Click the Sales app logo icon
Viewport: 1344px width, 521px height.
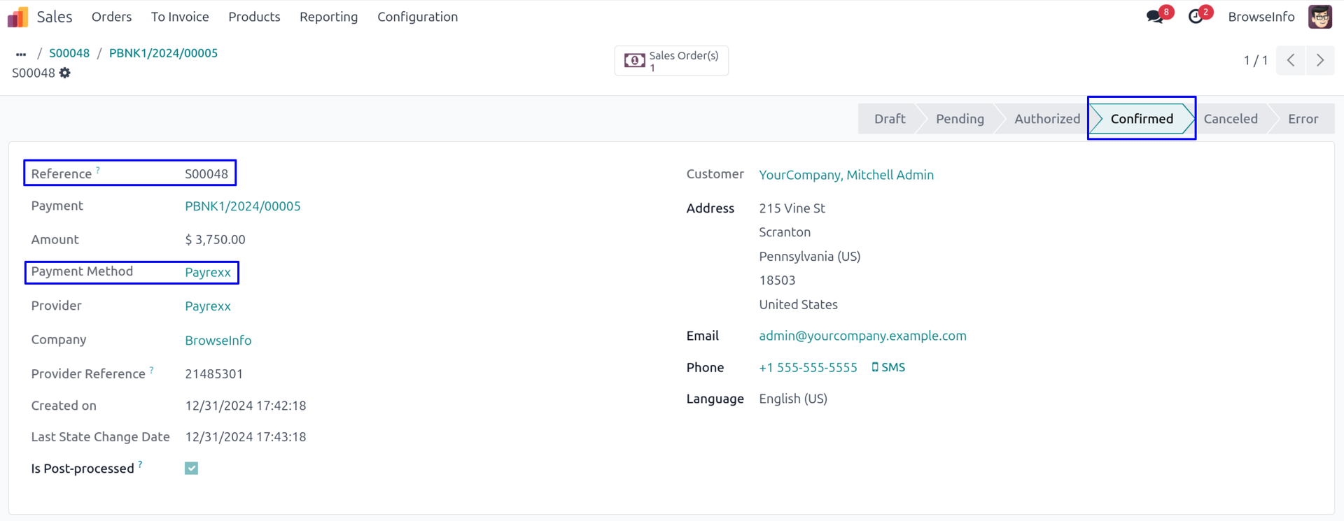point(17,17)
